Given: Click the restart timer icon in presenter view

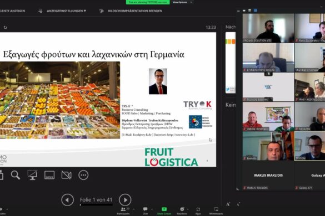Looking at the screenshot, I should click(x=6, y=27).
